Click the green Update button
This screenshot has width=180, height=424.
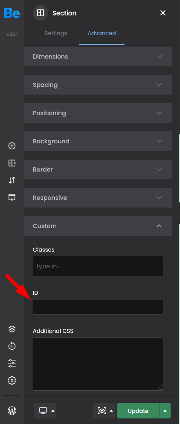click(138, 411)
